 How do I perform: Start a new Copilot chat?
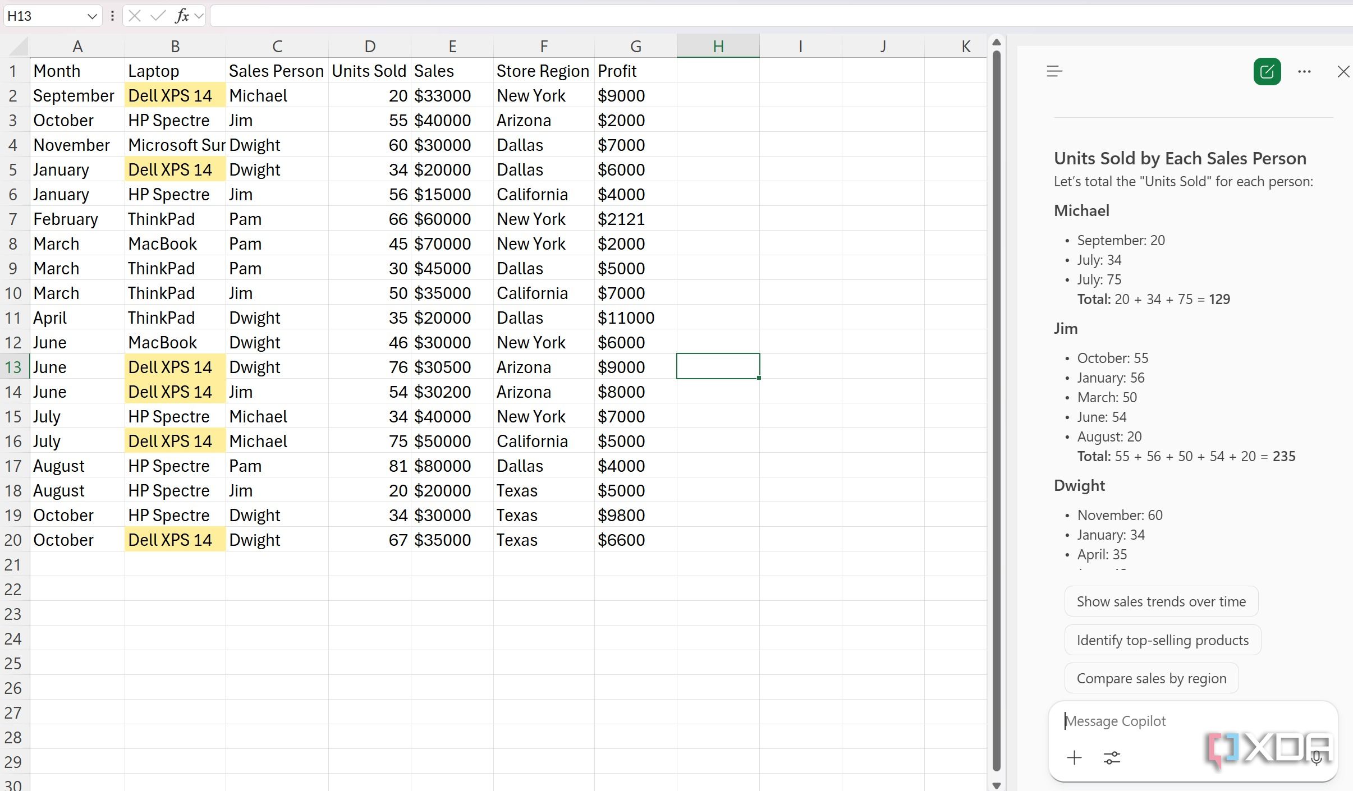1267,71
